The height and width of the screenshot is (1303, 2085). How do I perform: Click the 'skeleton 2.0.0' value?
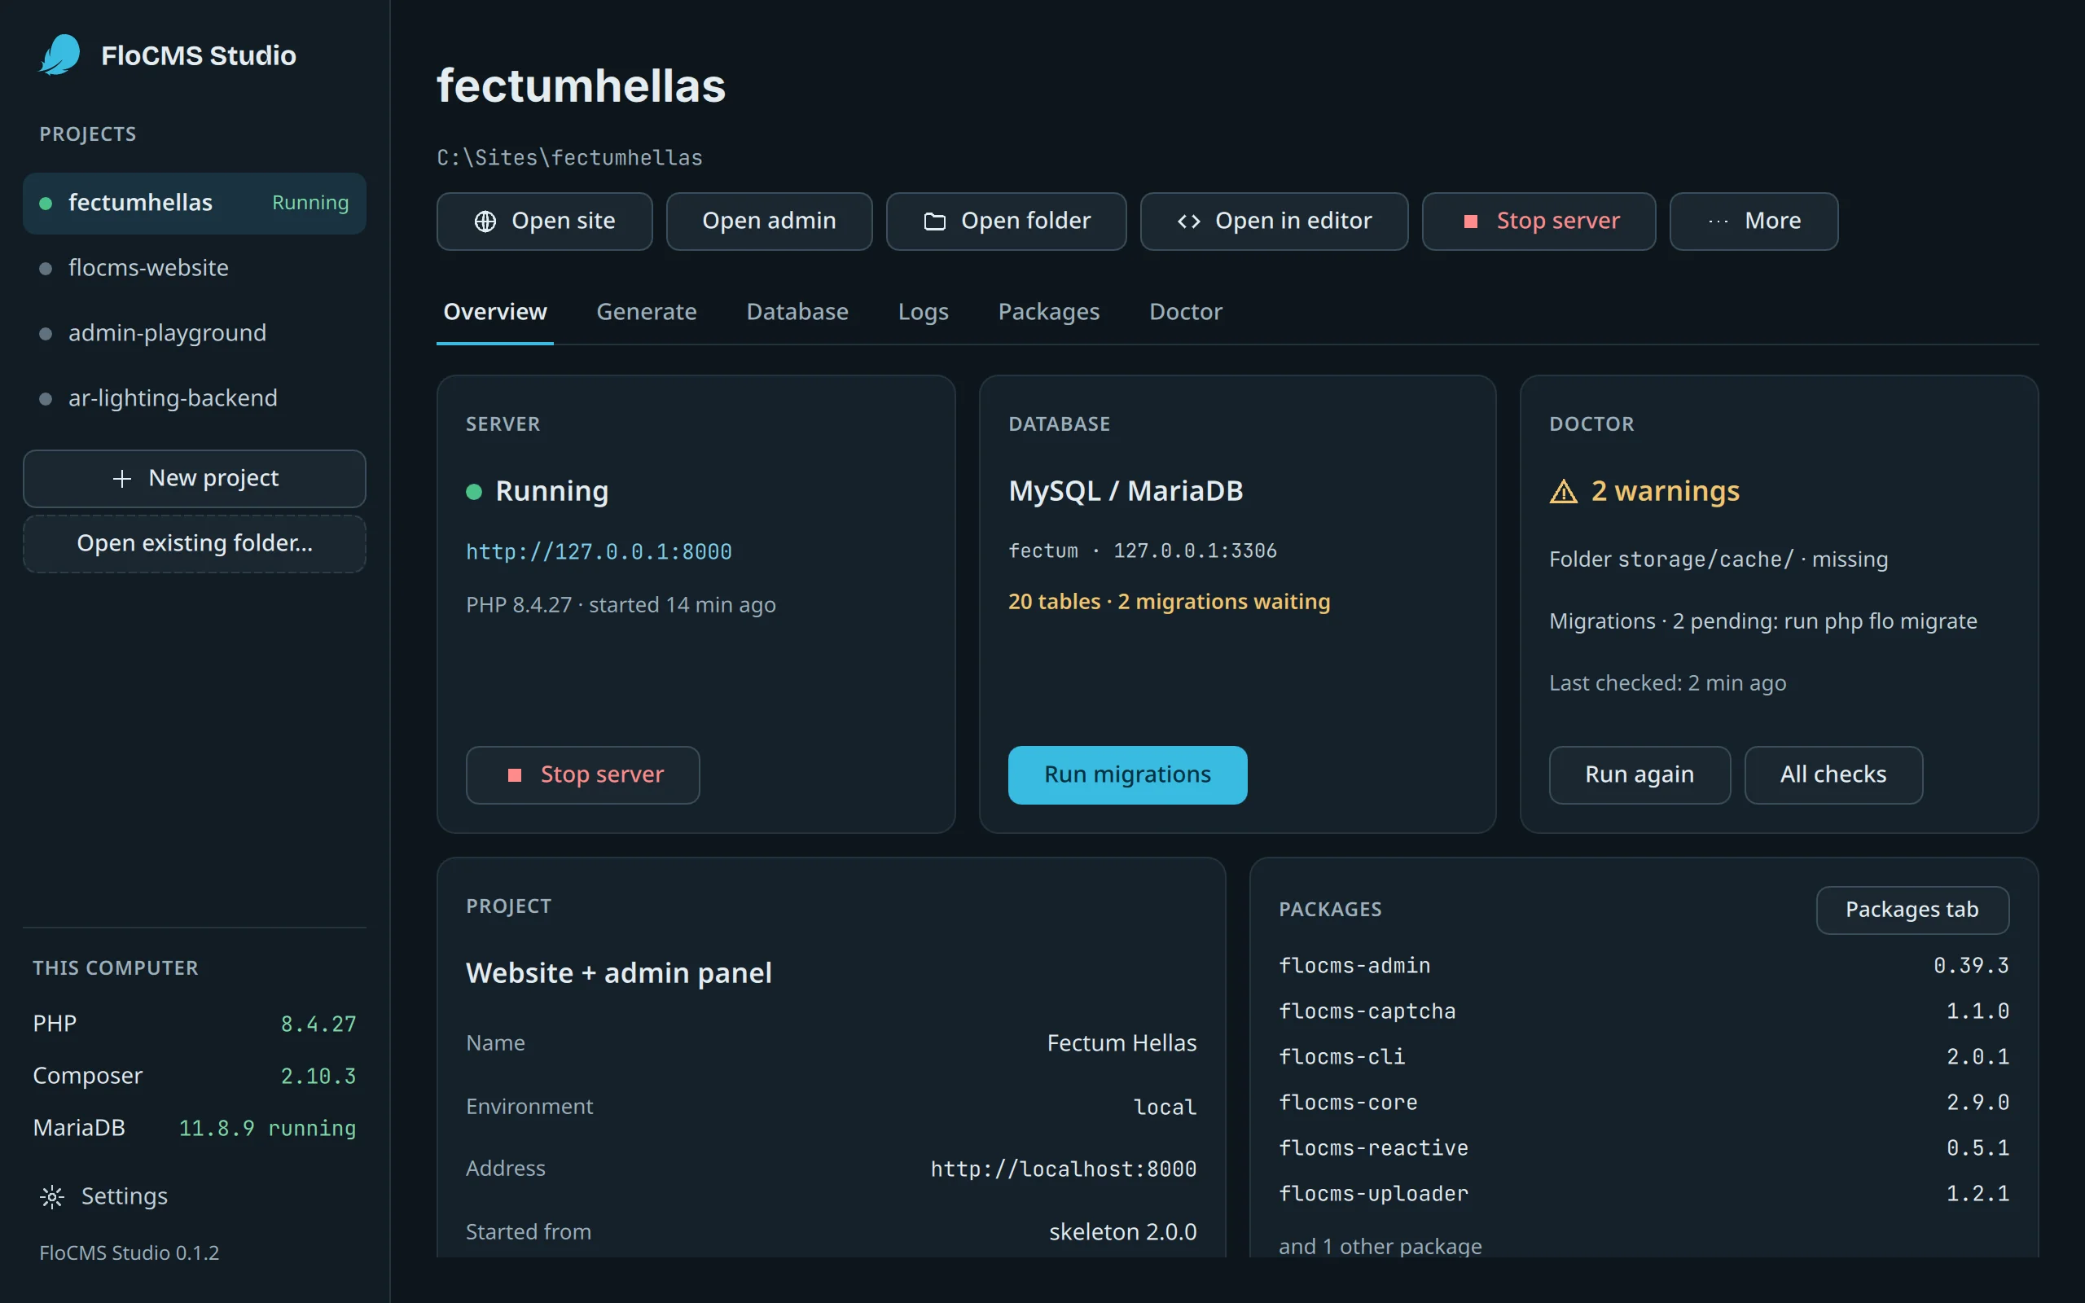1122,1232
